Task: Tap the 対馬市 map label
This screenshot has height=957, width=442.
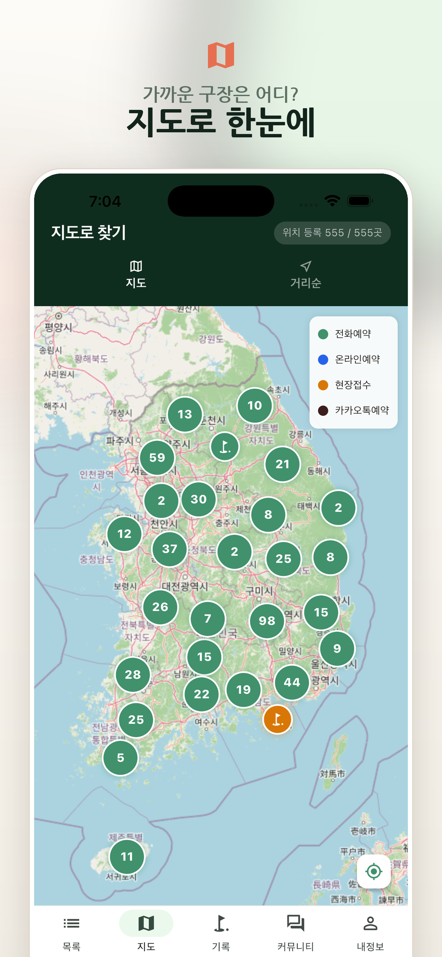Action: 333,773
